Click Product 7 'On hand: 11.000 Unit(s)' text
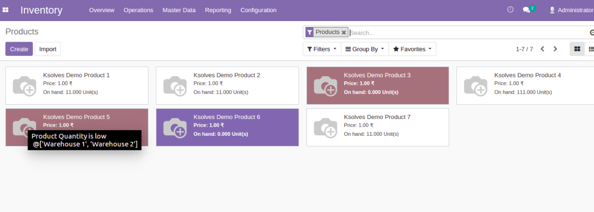594x212 pixels. (371, 134)
